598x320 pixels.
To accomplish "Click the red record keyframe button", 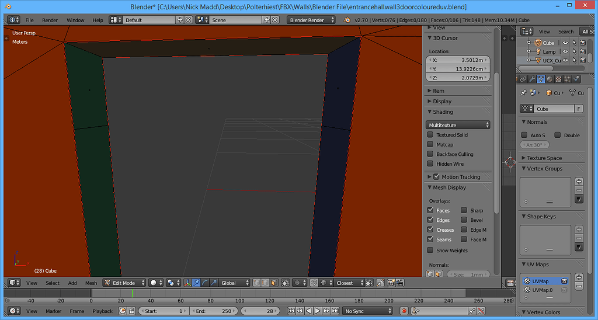I will (404, 311).
